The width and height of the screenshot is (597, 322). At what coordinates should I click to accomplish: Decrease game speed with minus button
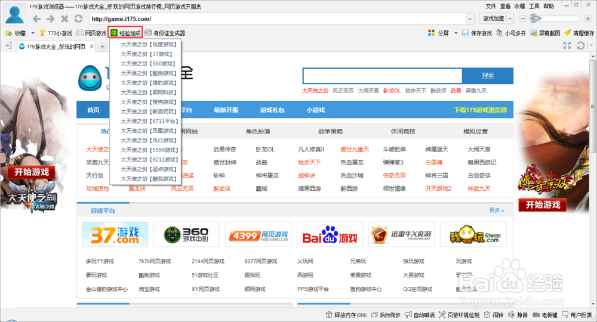(x=523, y=18)
